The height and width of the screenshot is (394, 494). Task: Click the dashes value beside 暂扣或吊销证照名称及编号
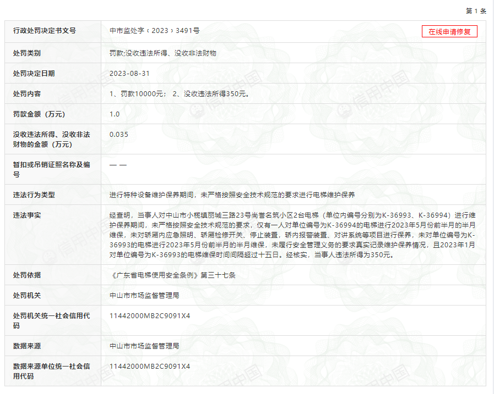(x=118, y=165)
